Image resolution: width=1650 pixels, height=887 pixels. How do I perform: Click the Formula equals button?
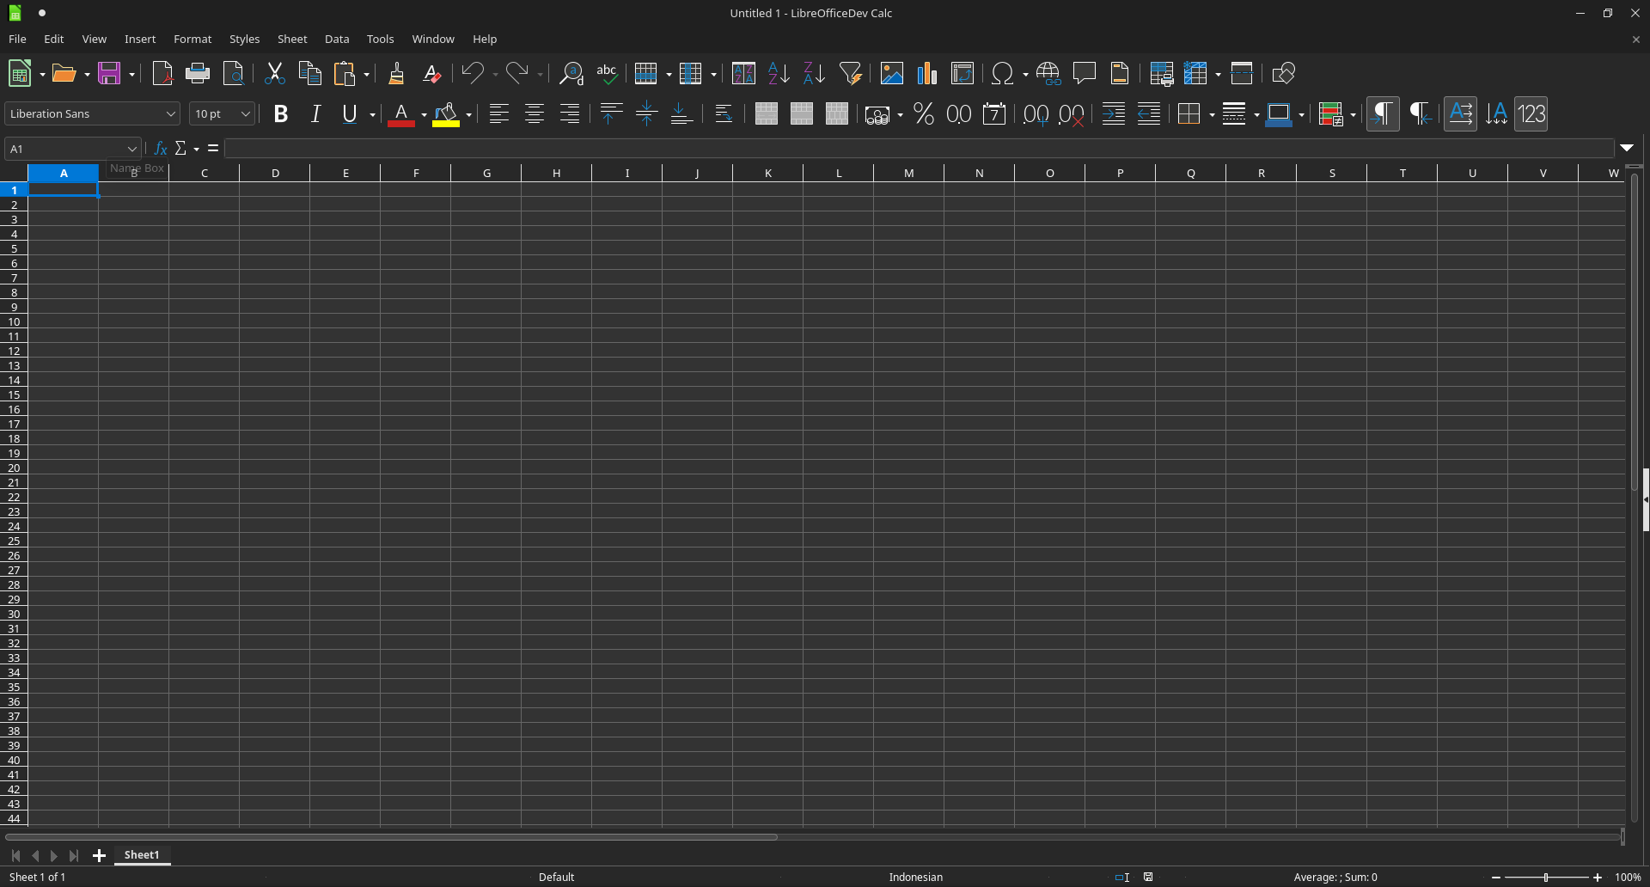(213, 148)
